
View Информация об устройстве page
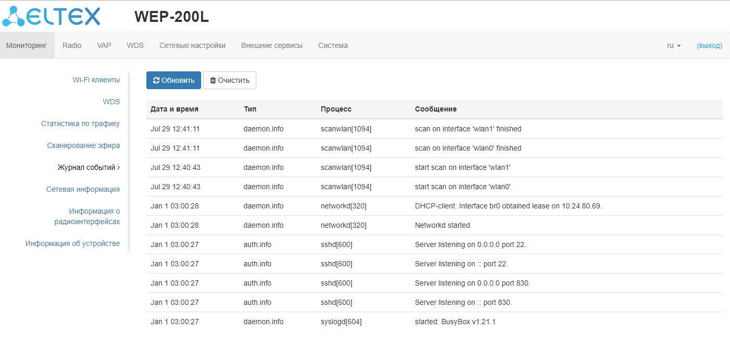(72, 243)
